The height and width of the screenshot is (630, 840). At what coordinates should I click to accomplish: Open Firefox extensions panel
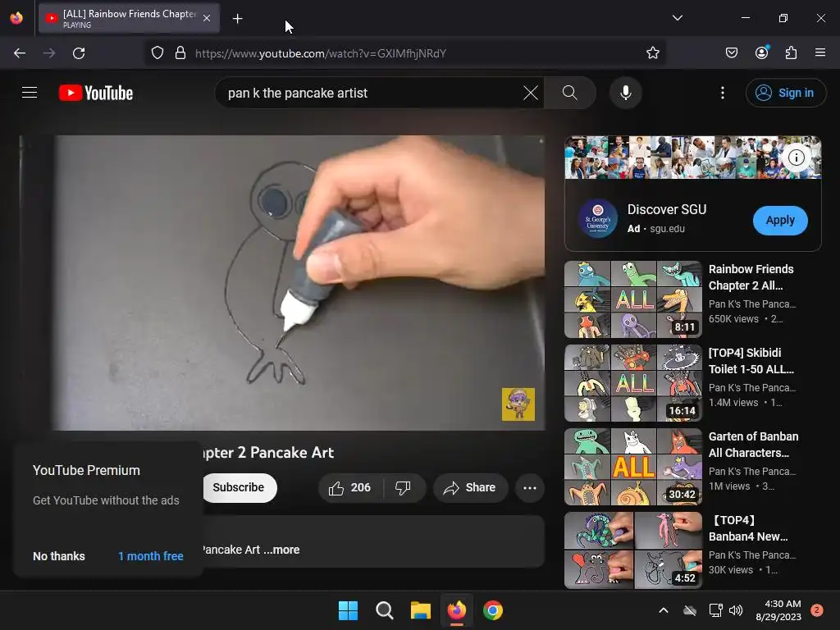click(791, 53)
